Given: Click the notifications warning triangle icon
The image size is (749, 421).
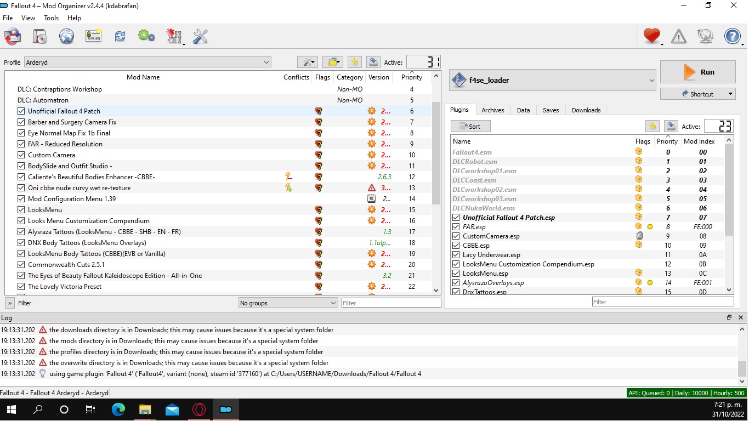Looking at the screenshot, I should (x=678, y=36).
